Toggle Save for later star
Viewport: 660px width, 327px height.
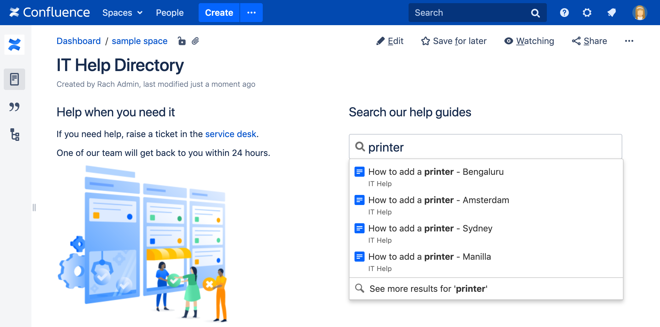(454, 41)
